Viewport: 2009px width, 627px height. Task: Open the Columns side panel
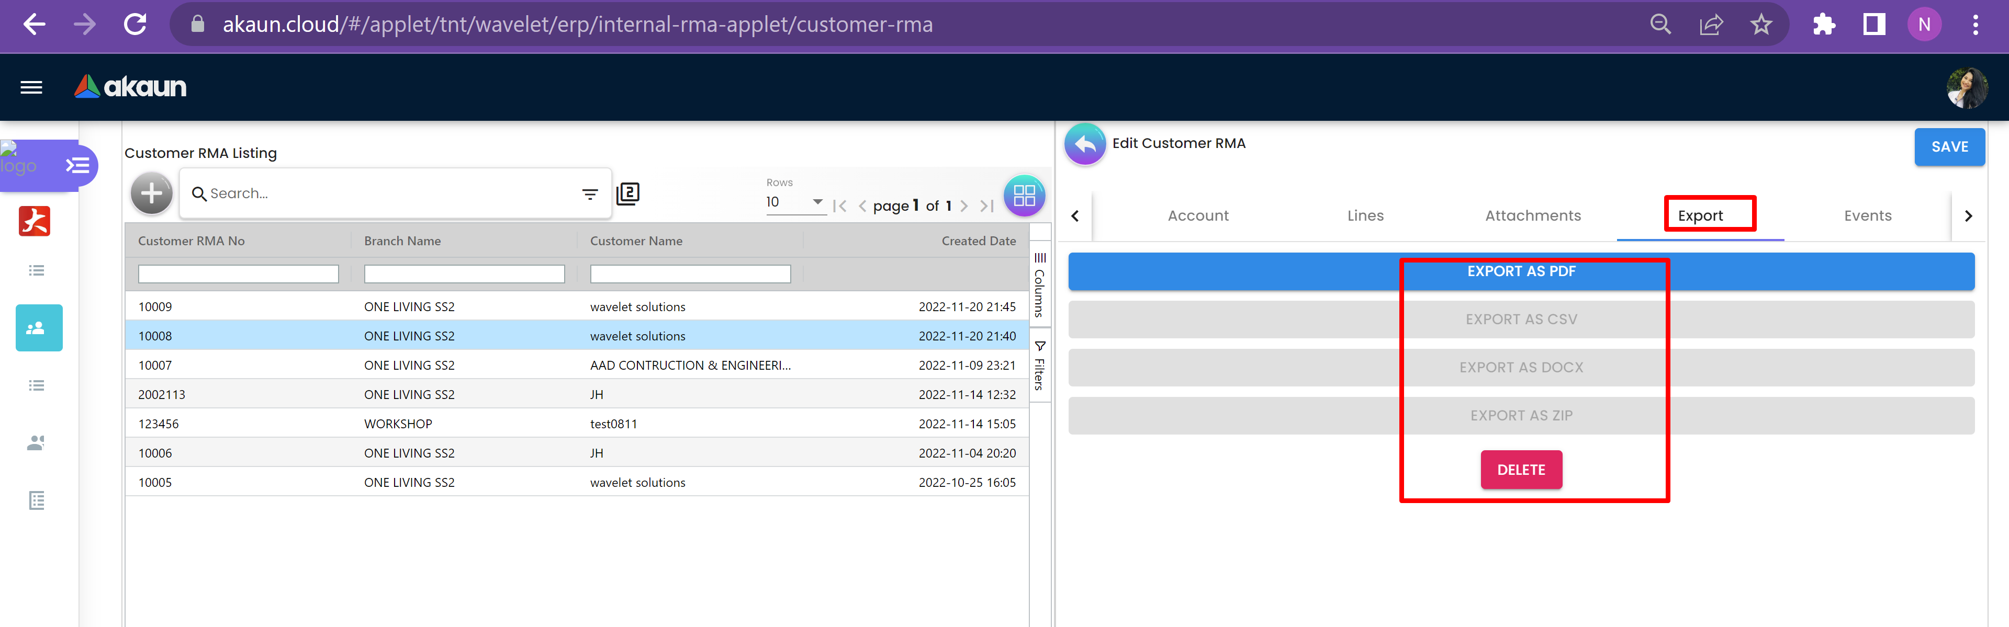[1040, 285]
